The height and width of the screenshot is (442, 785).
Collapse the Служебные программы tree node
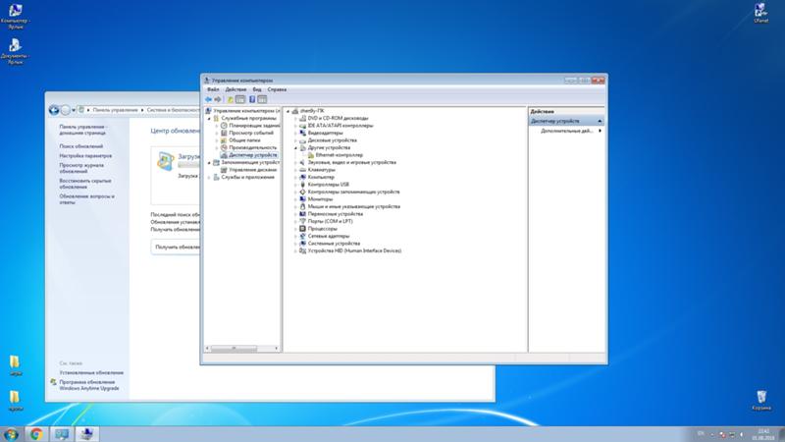coord(209,119)
